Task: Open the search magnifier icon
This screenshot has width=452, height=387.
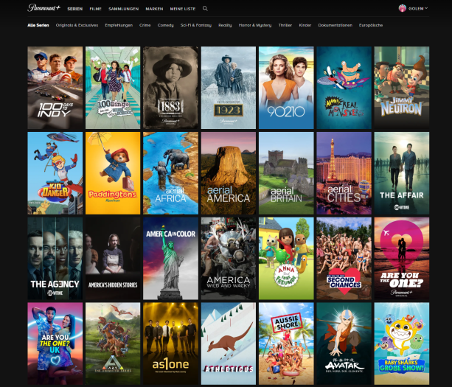Action: [x=205, y=8]
